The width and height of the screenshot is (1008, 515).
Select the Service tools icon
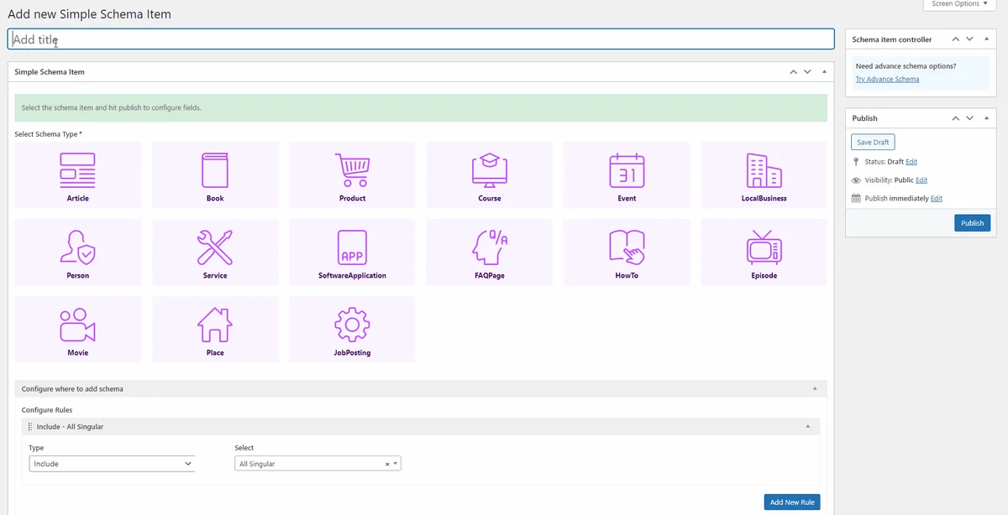(215, 247)
